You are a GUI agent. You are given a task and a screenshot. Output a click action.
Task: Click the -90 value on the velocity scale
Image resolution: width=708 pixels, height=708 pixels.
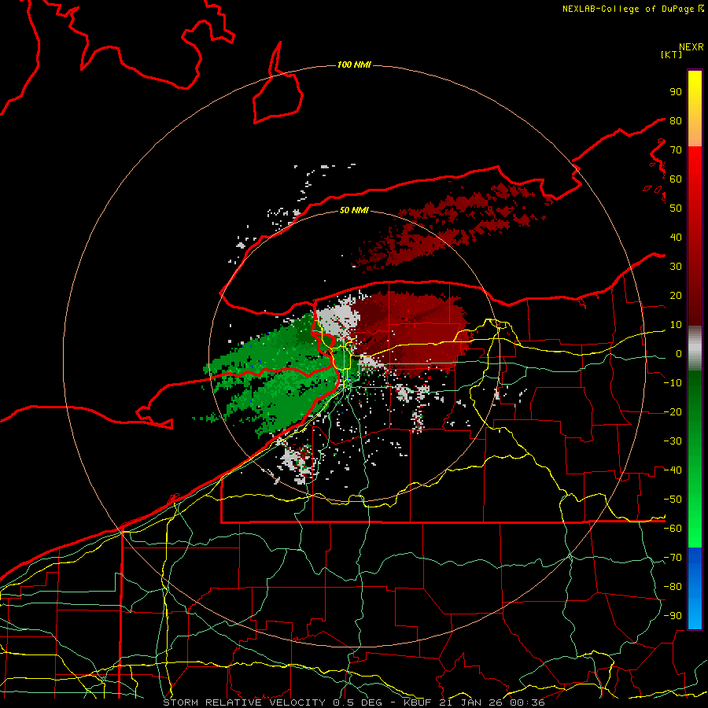[673, 616]
